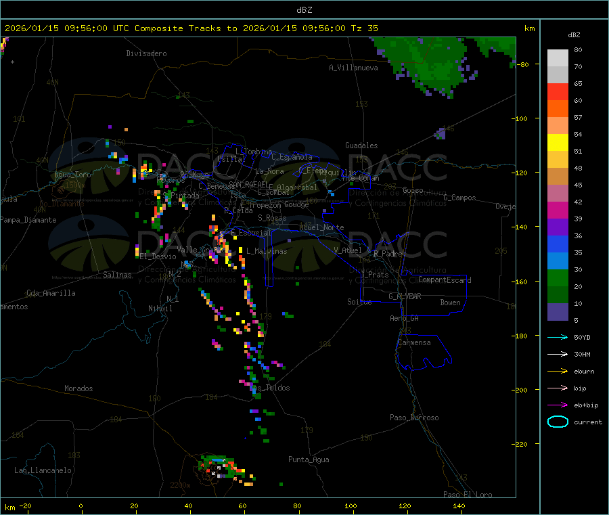This screenshot has height=515, width=609.
Task: Click the pink bip arrow icon
Action: point(558,388)
